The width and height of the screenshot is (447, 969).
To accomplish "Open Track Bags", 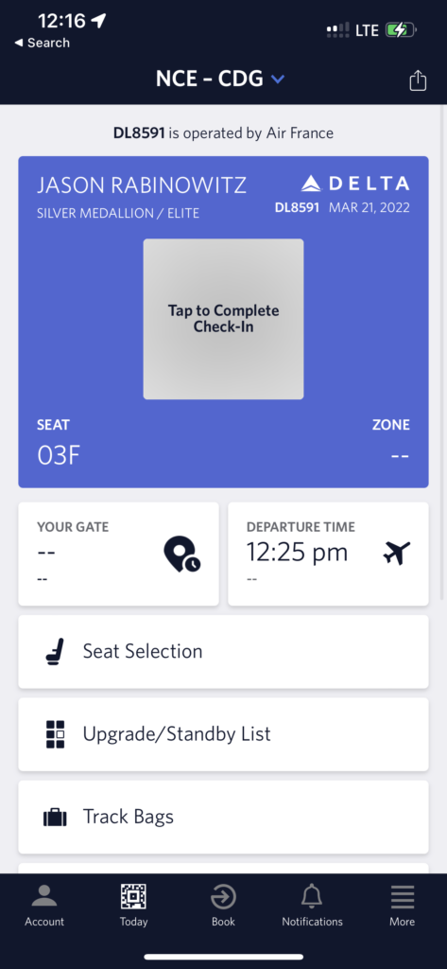I will (223, 817).
